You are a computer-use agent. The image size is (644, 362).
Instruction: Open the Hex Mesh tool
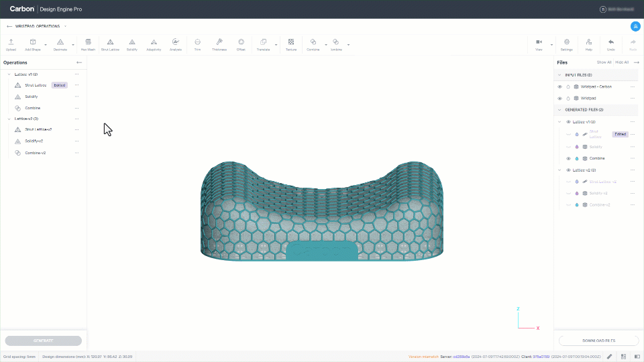click(x=88, y=44)
